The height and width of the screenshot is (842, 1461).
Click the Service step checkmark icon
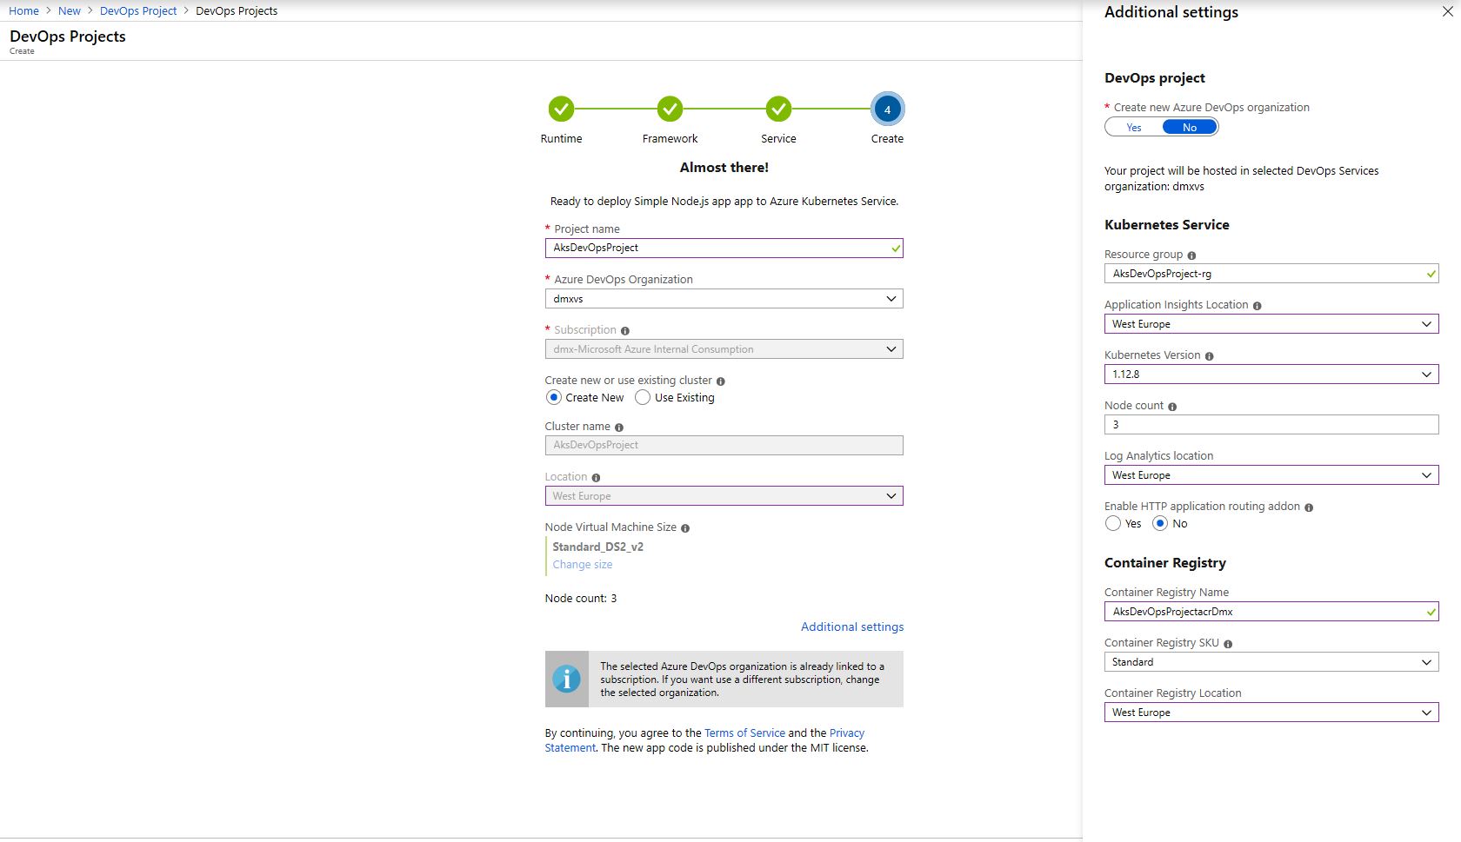778,109
